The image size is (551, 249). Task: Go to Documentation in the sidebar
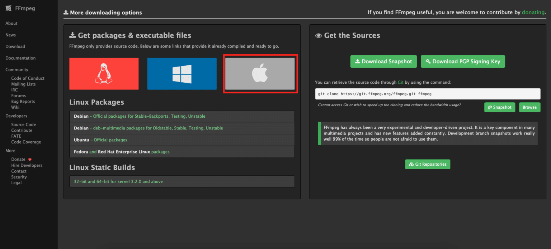[x=20, y=58]
